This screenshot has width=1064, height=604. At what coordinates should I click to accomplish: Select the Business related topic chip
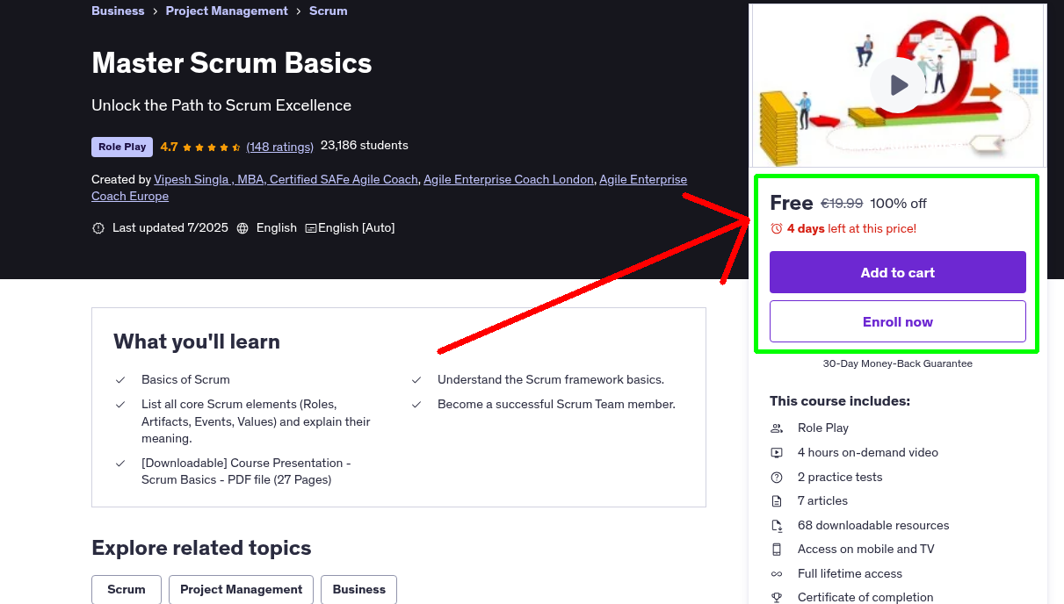[x=358, y=589]
